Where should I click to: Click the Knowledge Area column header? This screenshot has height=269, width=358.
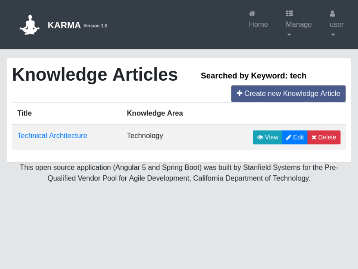tap(155, 113)
